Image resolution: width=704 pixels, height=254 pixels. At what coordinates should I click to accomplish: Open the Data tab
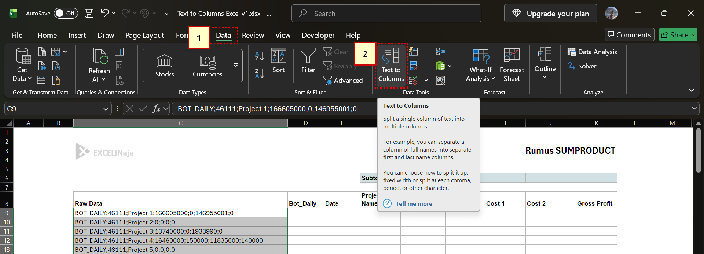pos(224,35)
